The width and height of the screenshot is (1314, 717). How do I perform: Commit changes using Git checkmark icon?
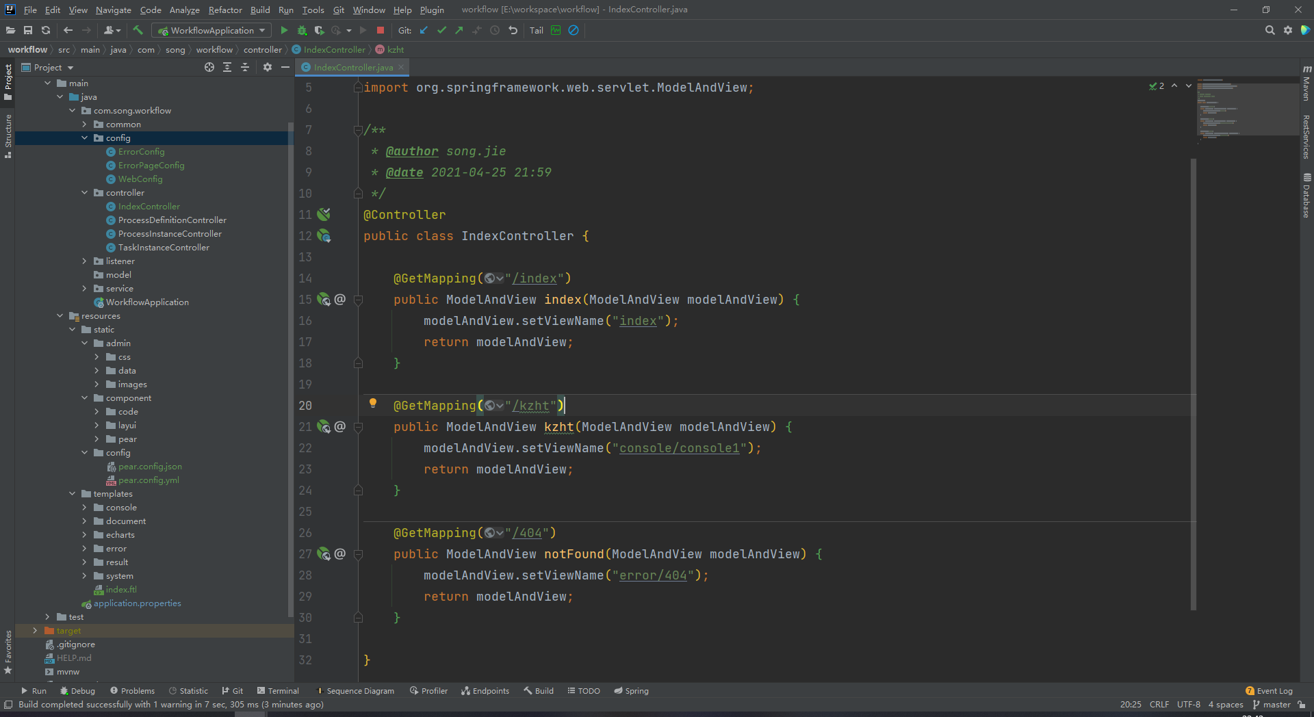(441, 30)
